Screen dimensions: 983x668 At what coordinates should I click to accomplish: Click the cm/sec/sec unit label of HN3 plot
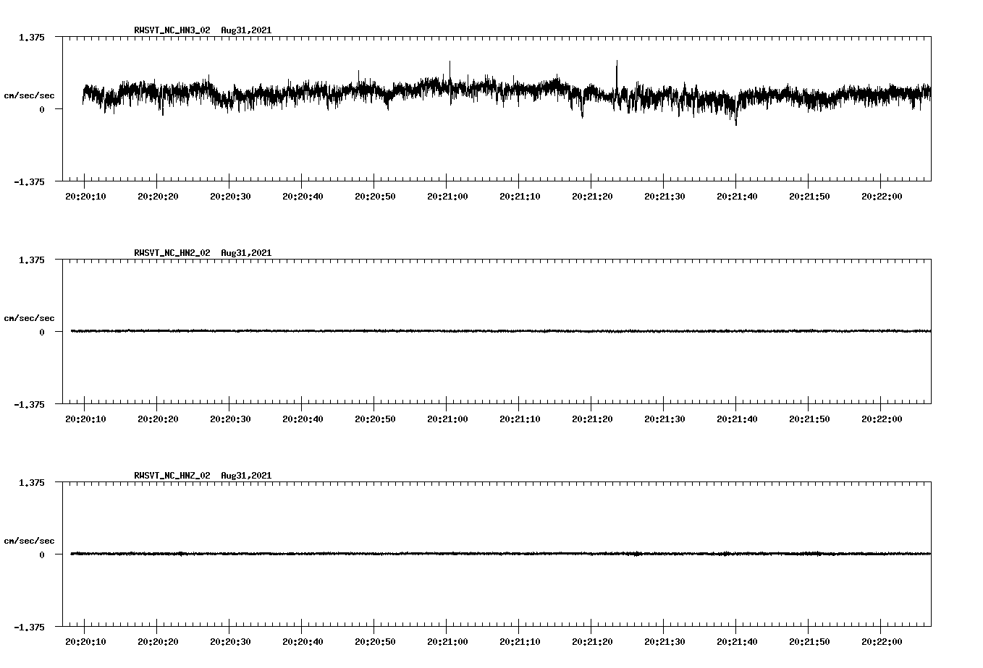[x=29, y=95]
